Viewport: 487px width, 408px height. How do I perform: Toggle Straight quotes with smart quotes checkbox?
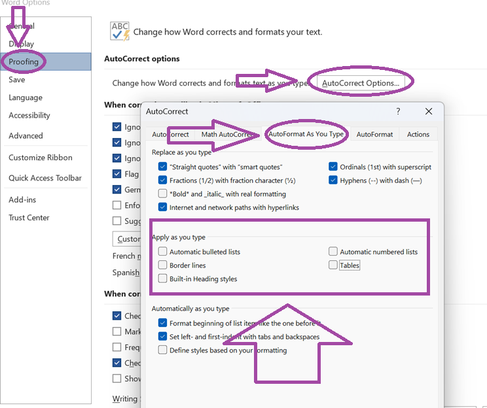coord(162,167)
